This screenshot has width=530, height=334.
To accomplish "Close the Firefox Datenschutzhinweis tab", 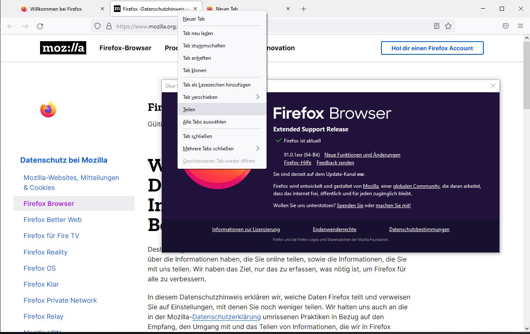I will 195,9.
